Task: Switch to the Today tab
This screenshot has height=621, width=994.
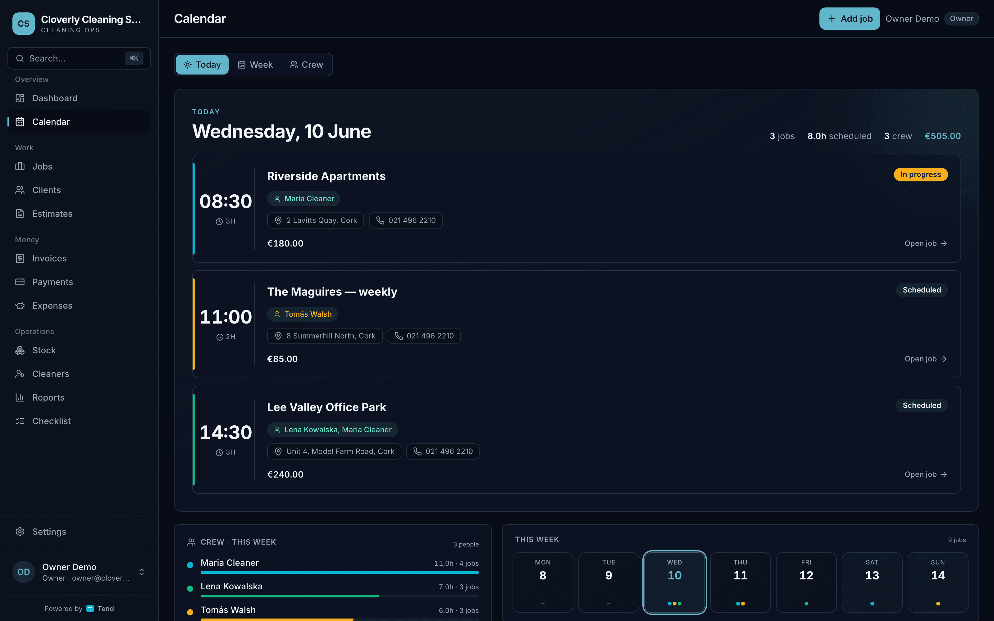Action: tap(202, 65)
